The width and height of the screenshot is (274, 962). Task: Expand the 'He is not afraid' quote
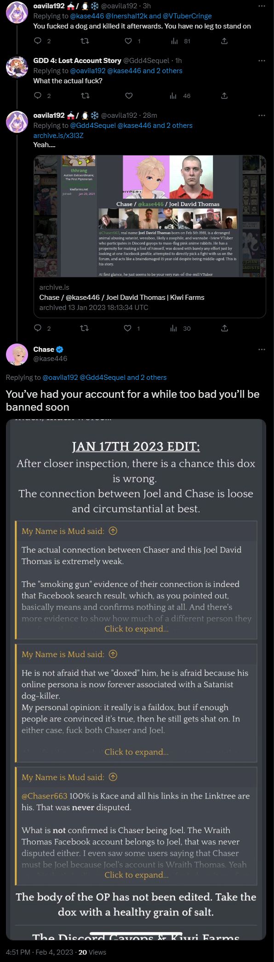[x=137, y=752]
